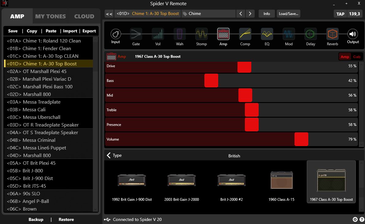This screenshot has height=224, width=365.
Task: Select the Mod effect block
Action: tap(289, 34)
